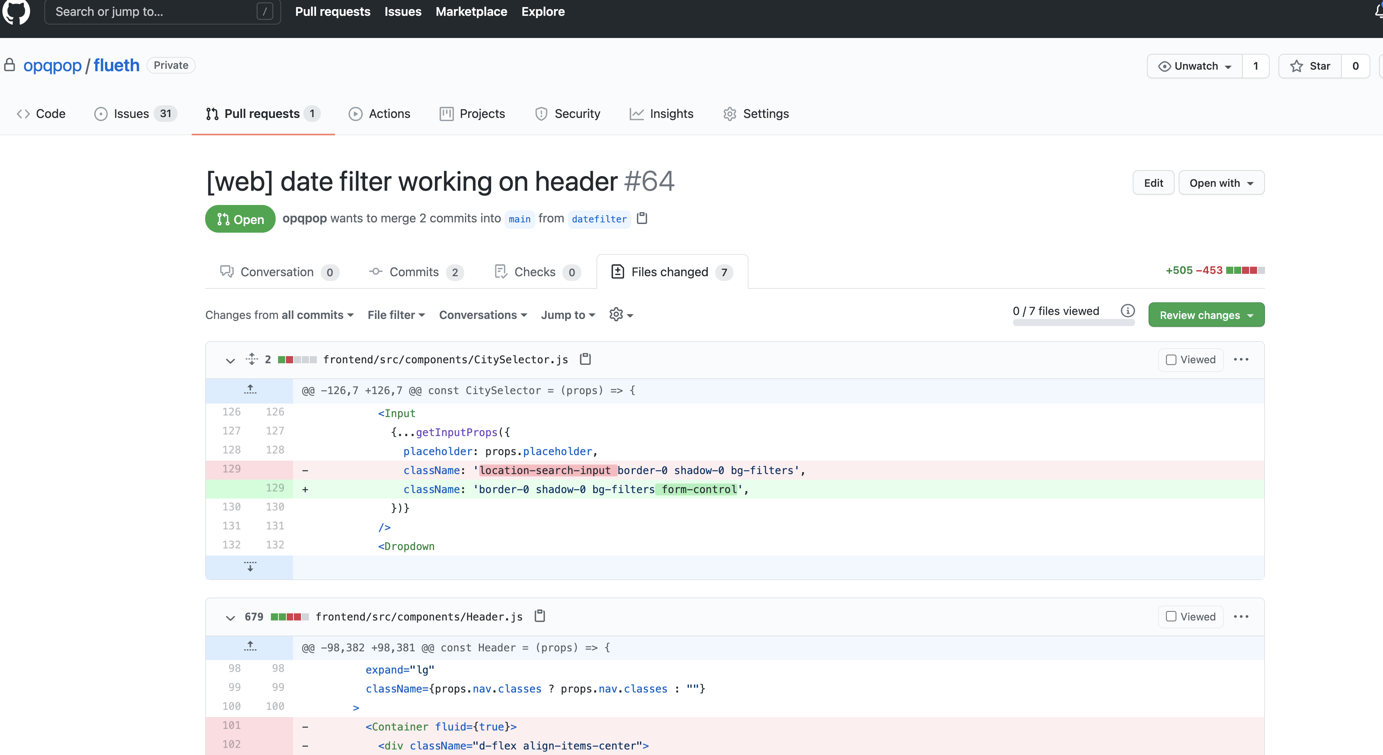Copy the CitySelector.js file path
The image size is (1383, 755).
[x=585, y=359]
